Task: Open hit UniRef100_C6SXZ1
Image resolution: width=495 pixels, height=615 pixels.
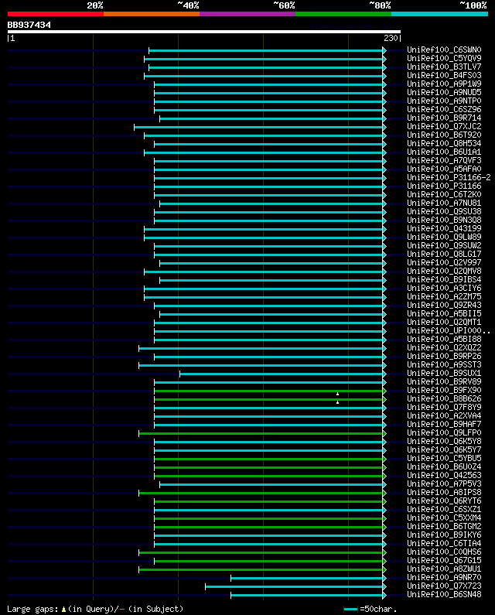Action: (x=444, y=510)
